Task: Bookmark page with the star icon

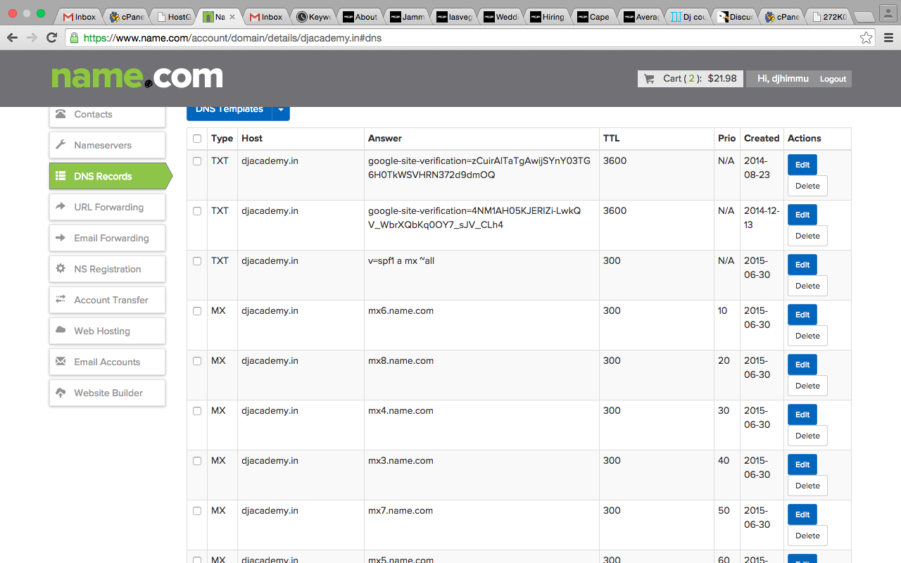Action: [867, 38]
